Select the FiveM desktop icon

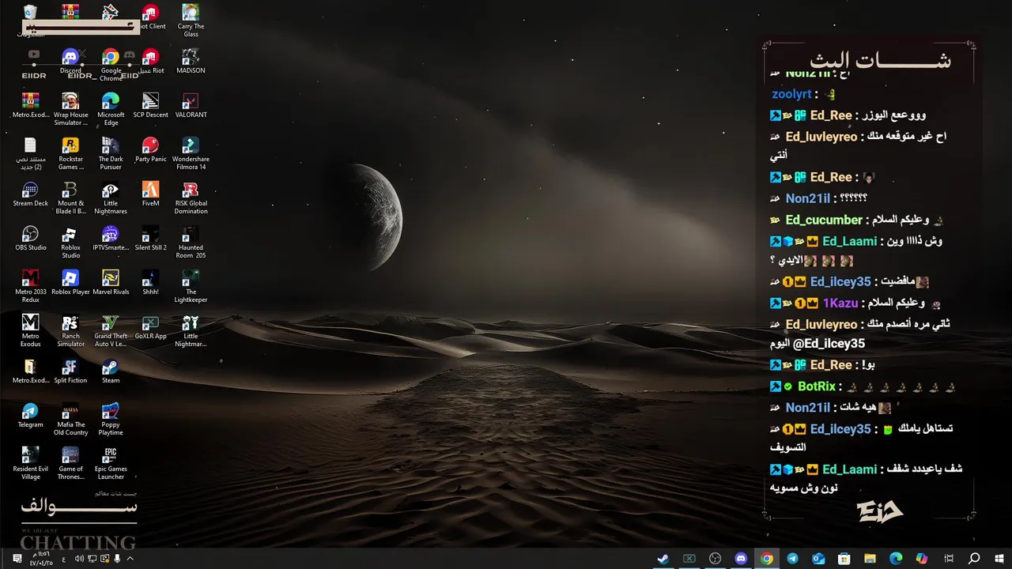150,194
